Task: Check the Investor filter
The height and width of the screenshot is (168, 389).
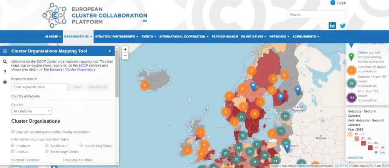Action: pos(13,151)
